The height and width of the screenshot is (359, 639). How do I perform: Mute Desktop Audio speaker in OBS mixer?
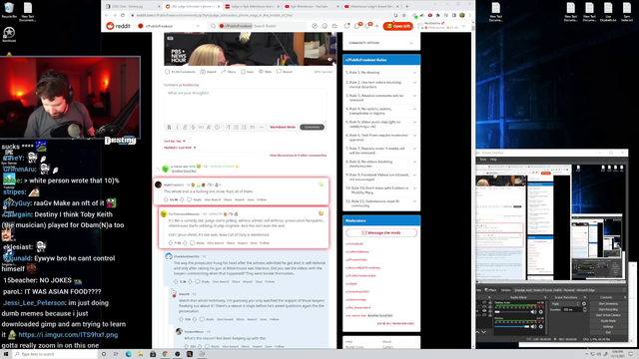(533, 312)
